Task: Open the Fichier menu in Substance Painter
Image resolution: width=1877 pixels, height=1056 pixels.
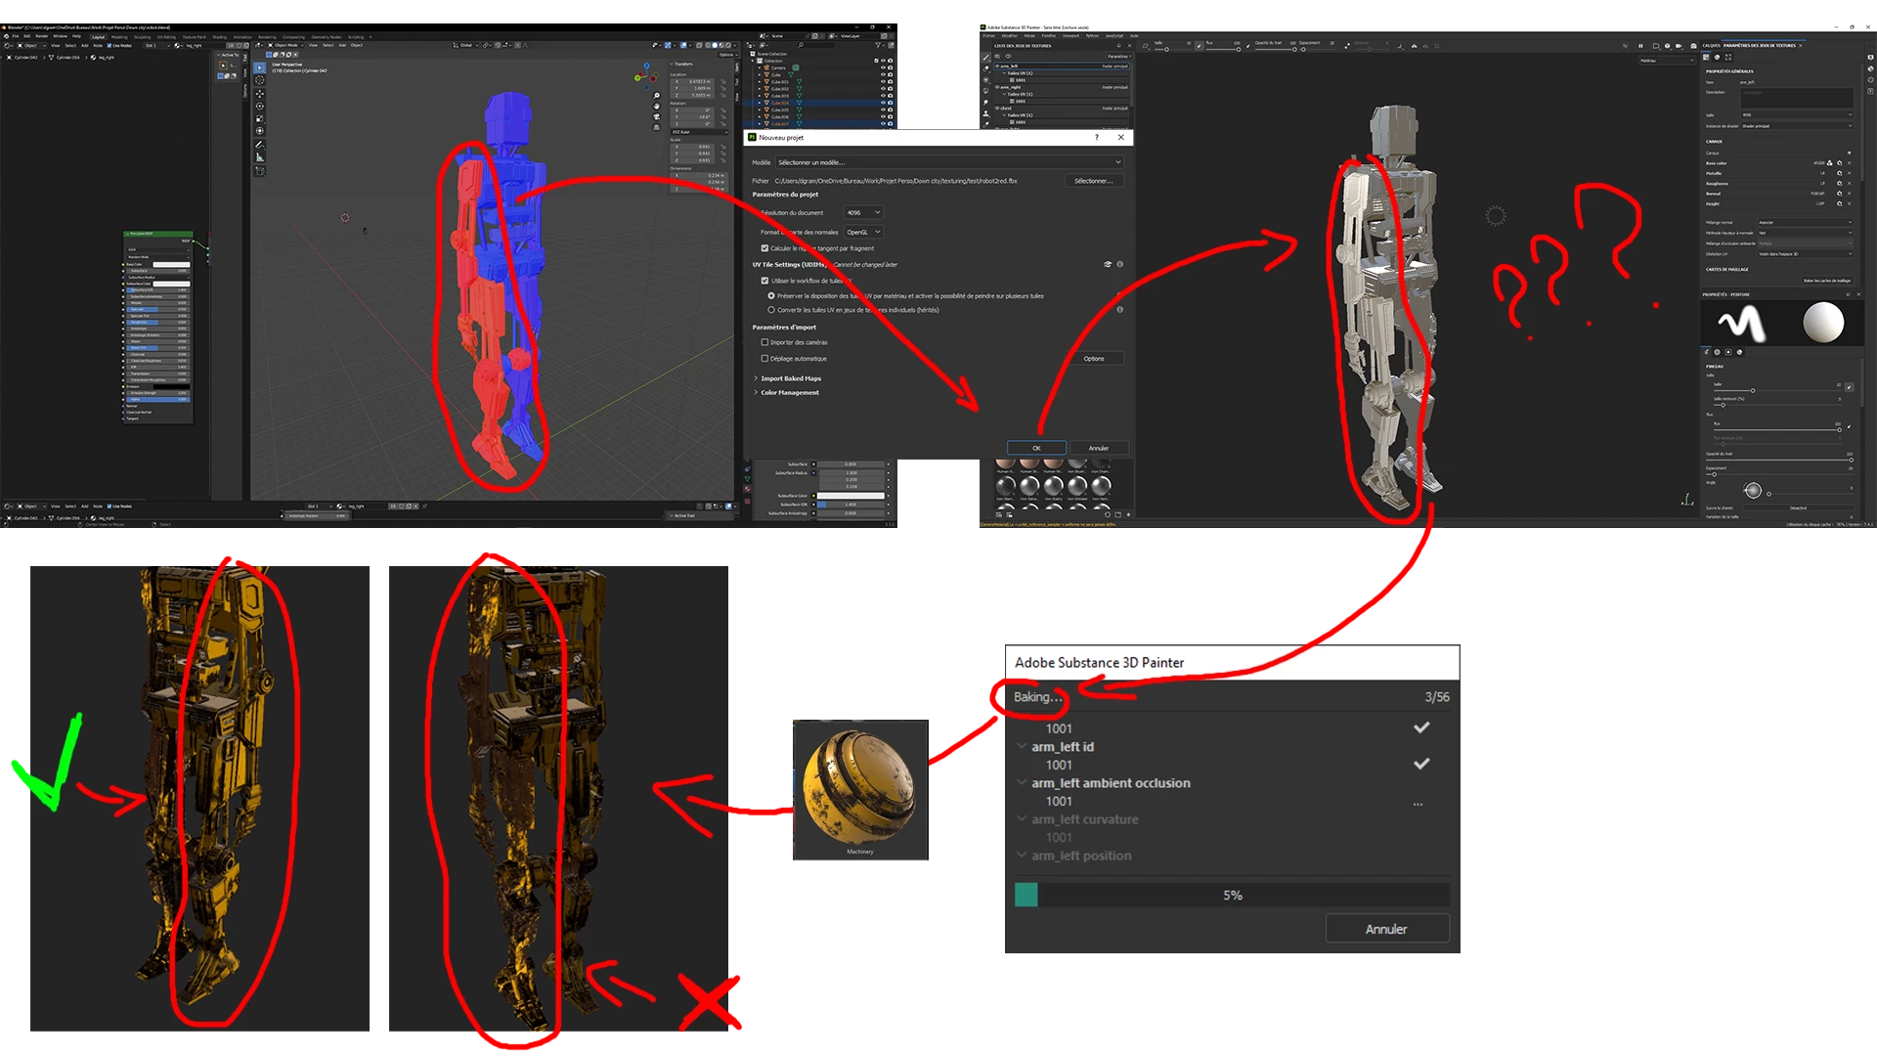Action: click(988, 36)
